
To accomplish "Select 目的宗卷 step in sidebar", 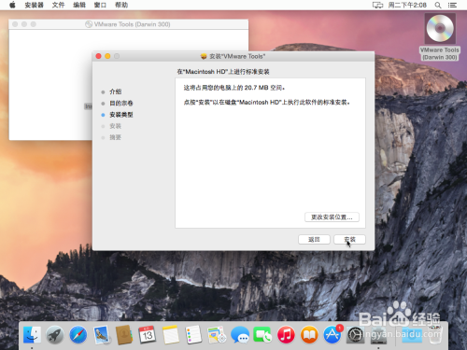I will pos(121,103).
